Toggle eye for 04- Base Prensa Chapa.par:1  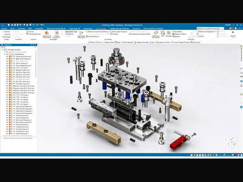pos(7,59)
